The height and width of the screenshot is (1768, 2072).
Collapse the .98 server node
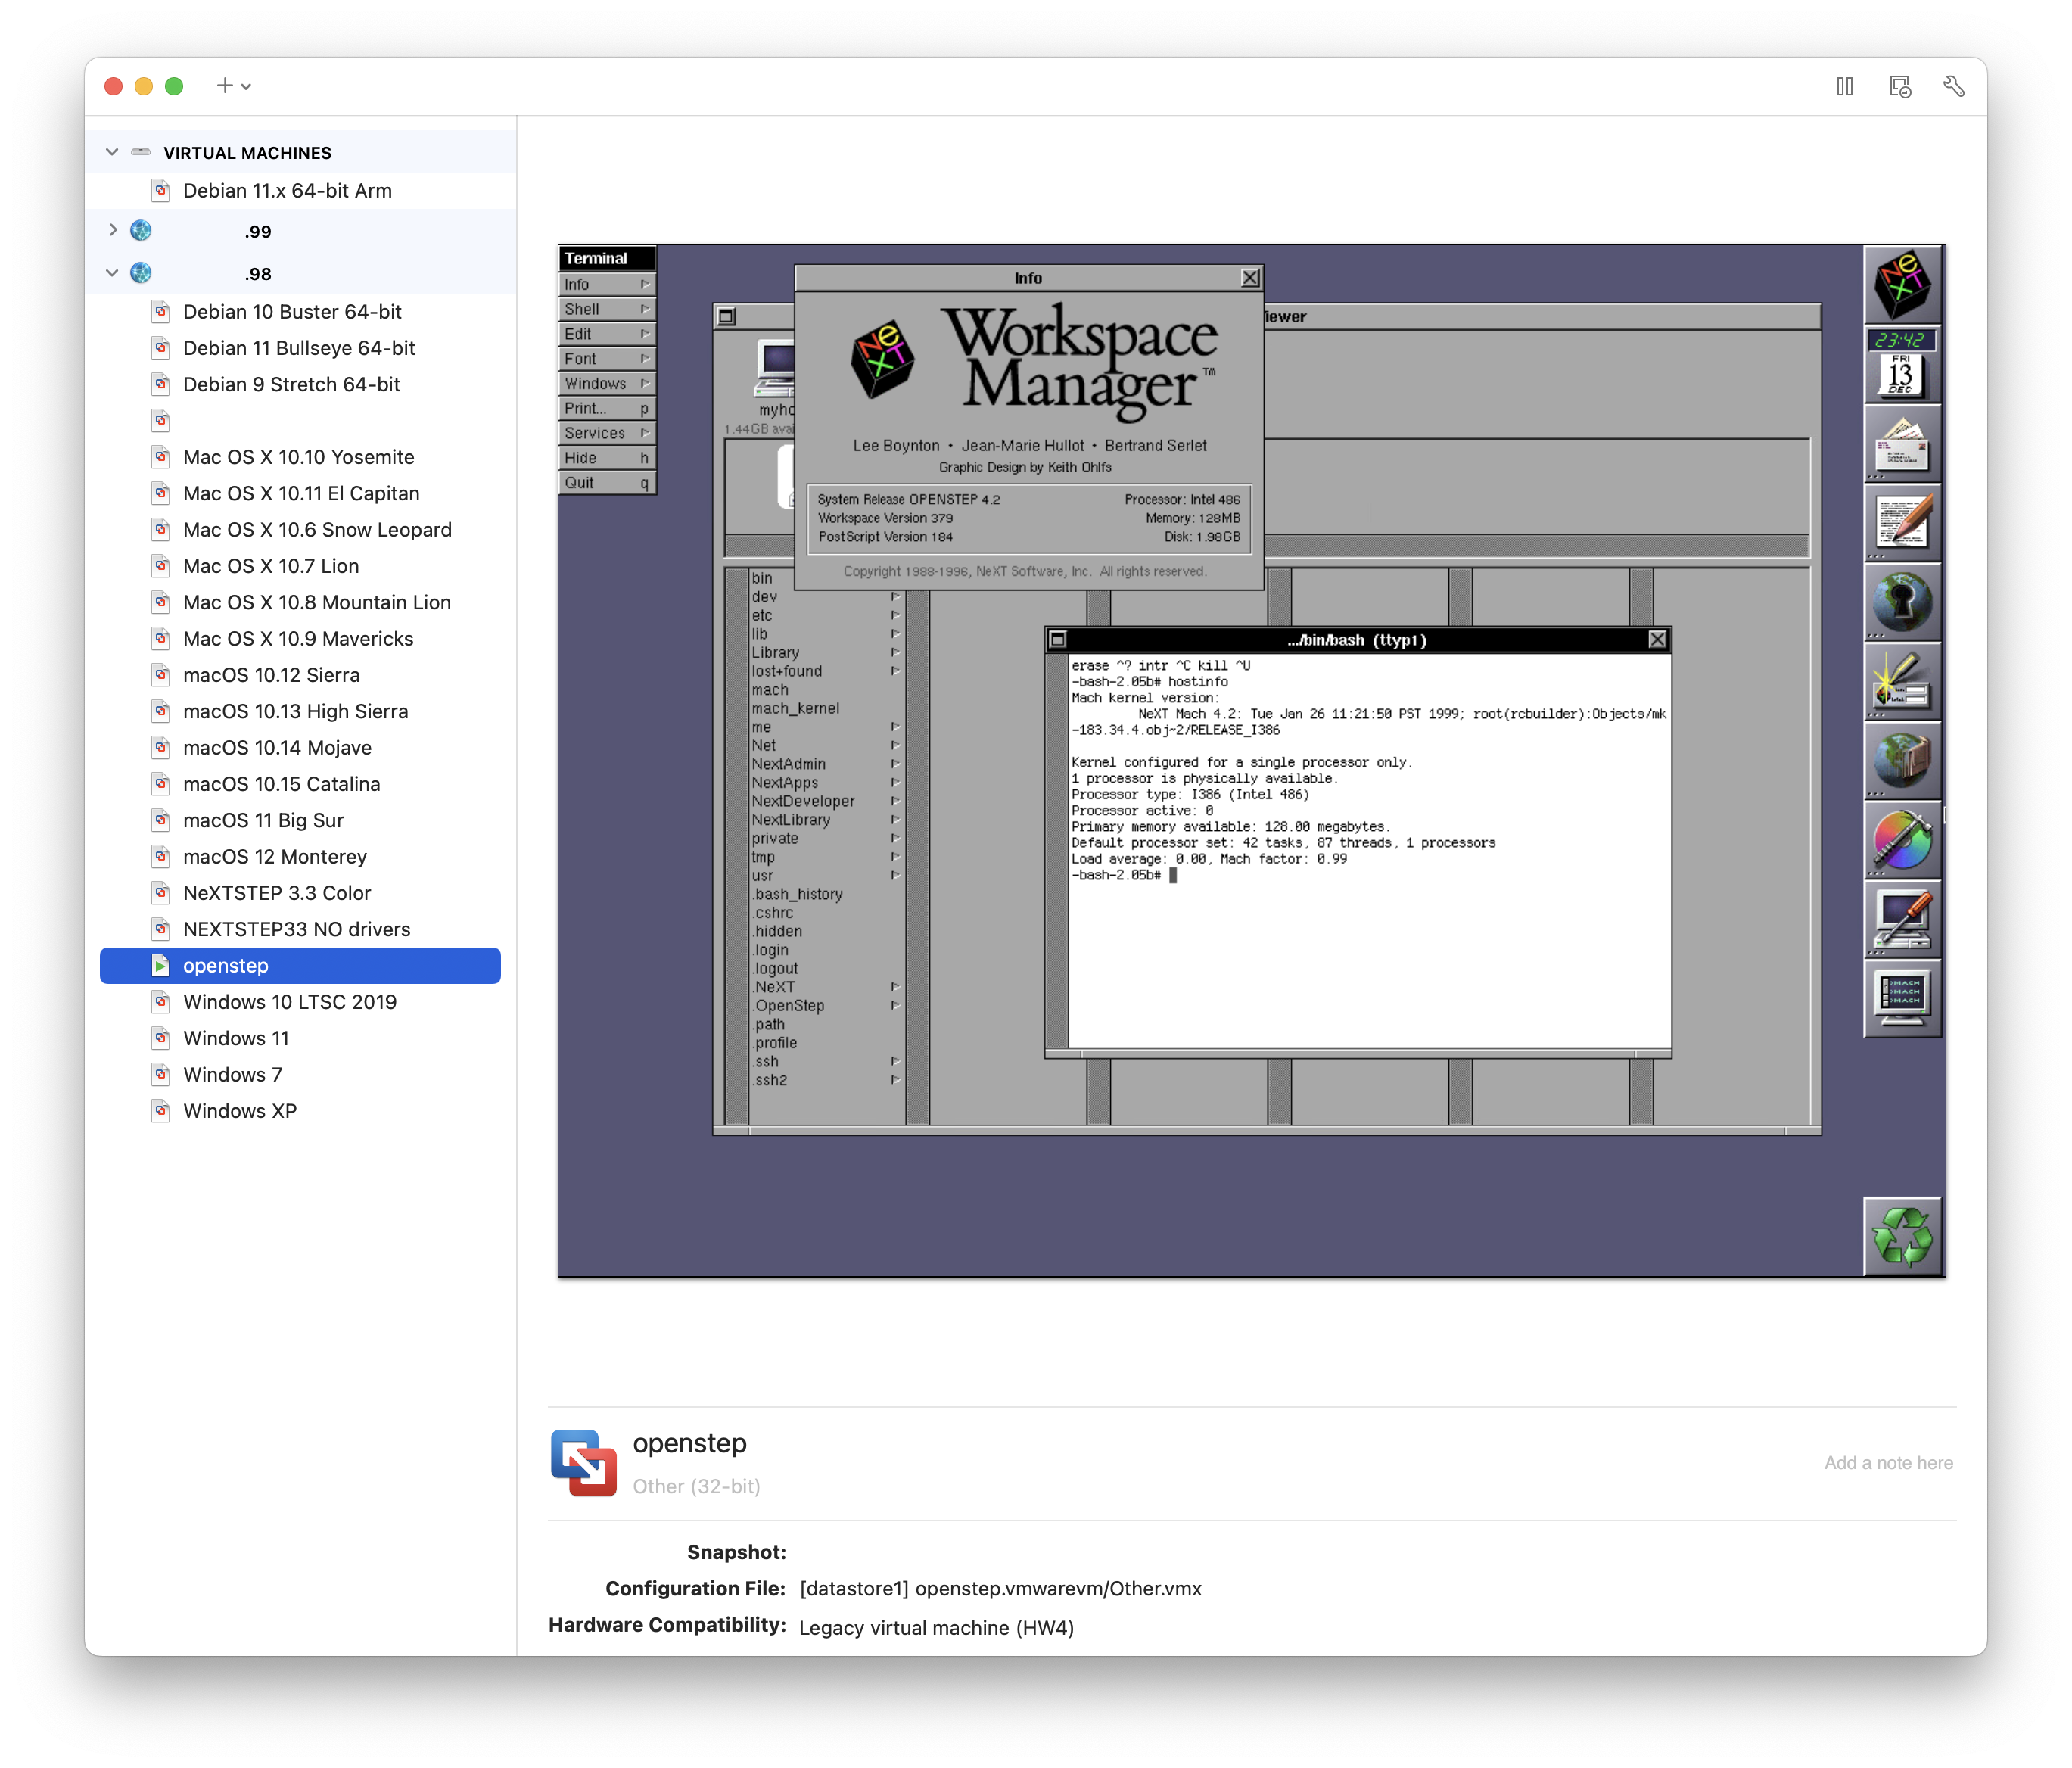(x=112, y=273)
